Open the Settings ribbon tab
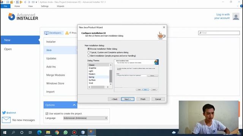The width and height of the screenshot is (243, 136). click(x=45, y=6)
